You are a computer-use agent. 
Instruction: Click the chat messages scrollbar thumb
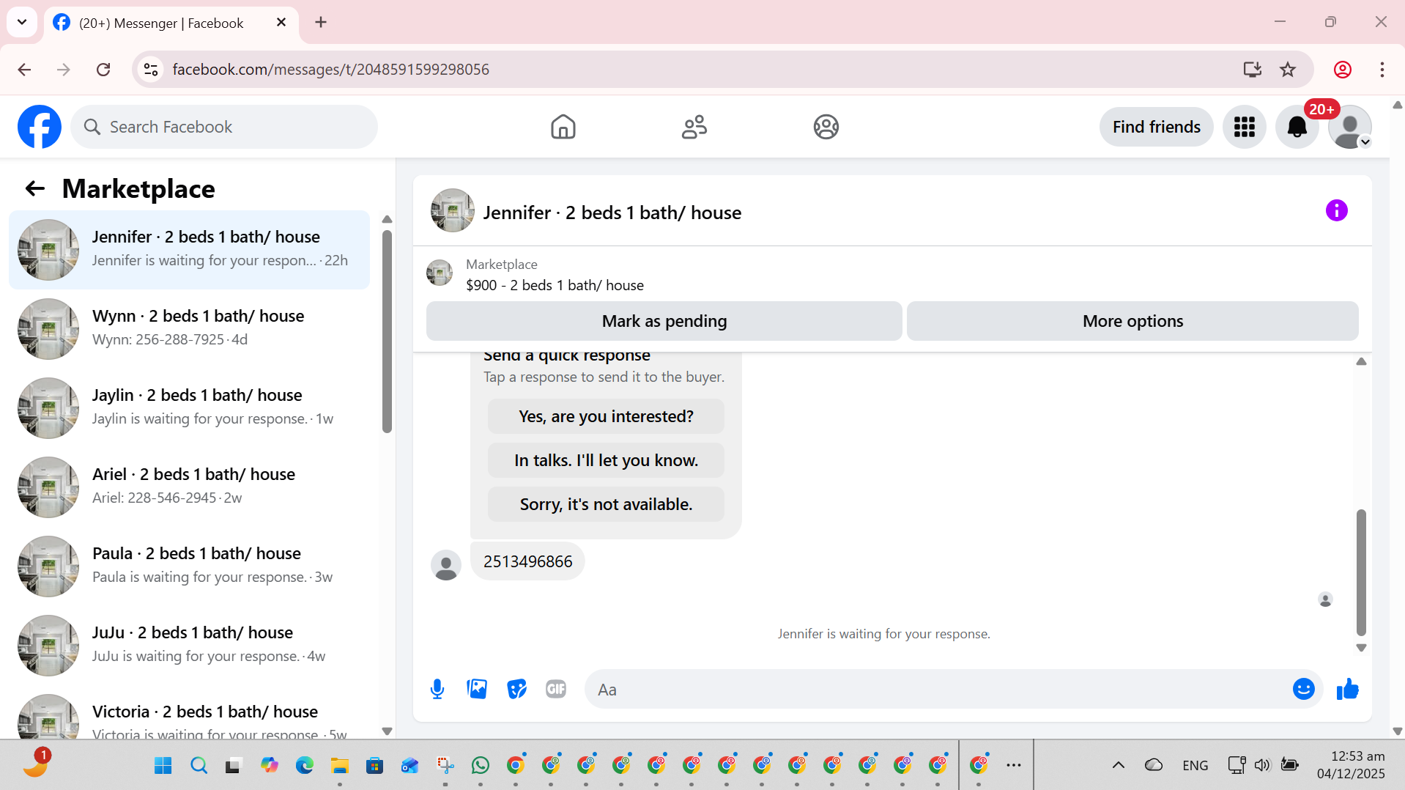pos(1361,572)
